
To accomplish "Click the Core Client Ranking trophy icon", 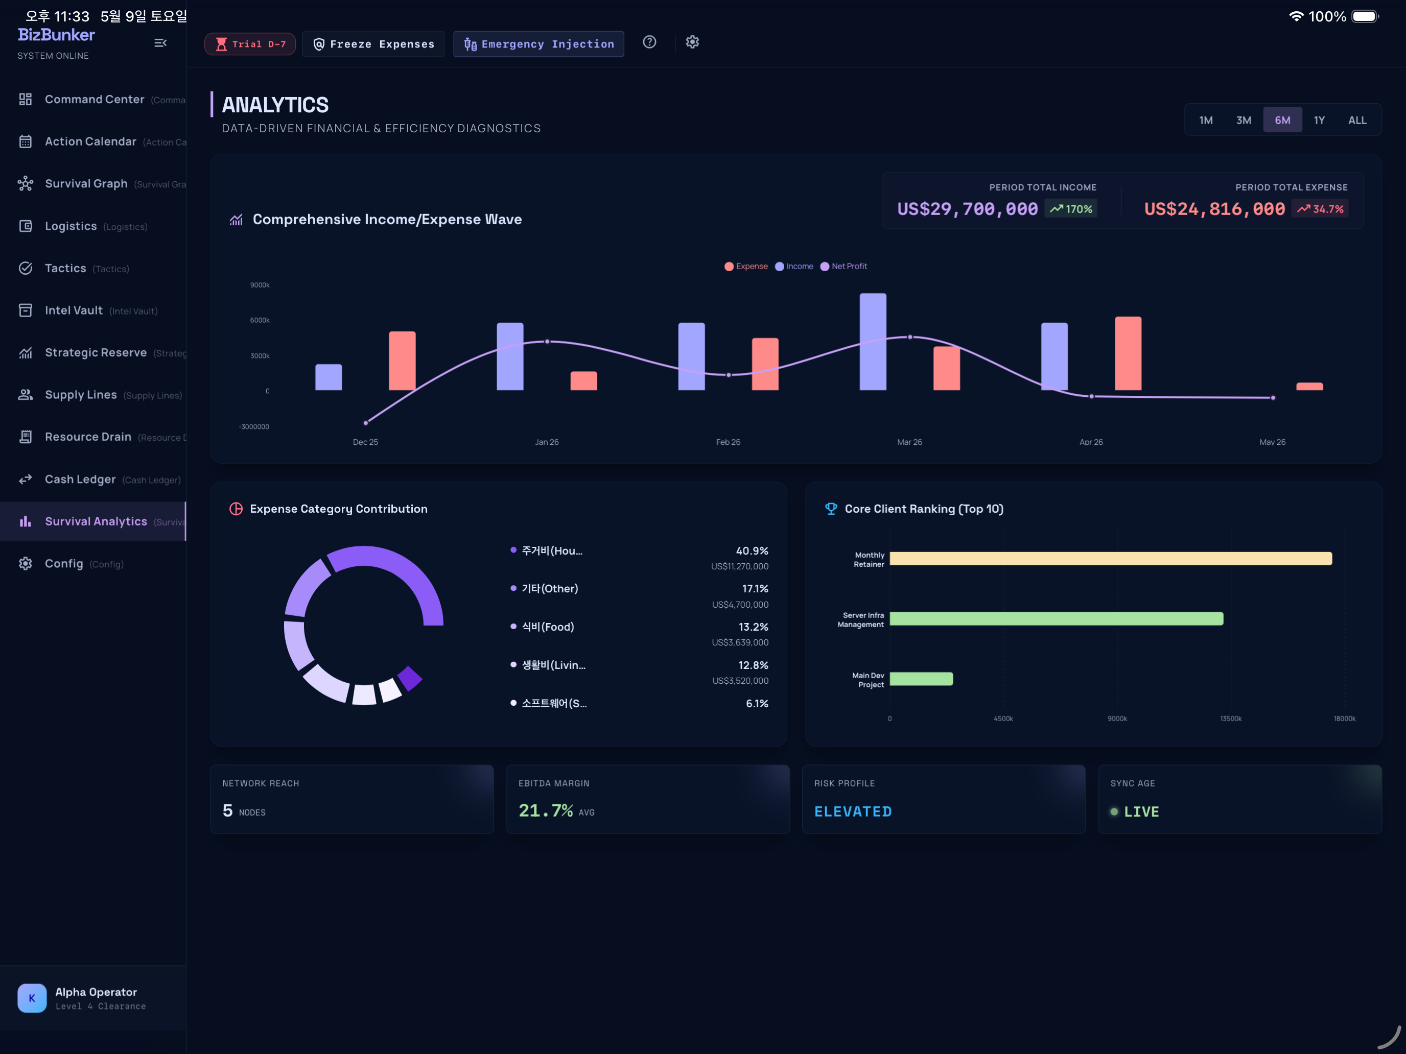I will [x=831, y=509].
